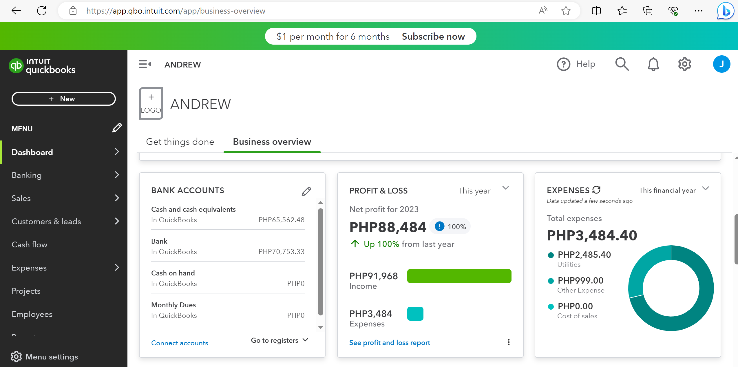Collapse the left navigation menu icon
This screenshot has height=367, width=738.
coord(145,64)
